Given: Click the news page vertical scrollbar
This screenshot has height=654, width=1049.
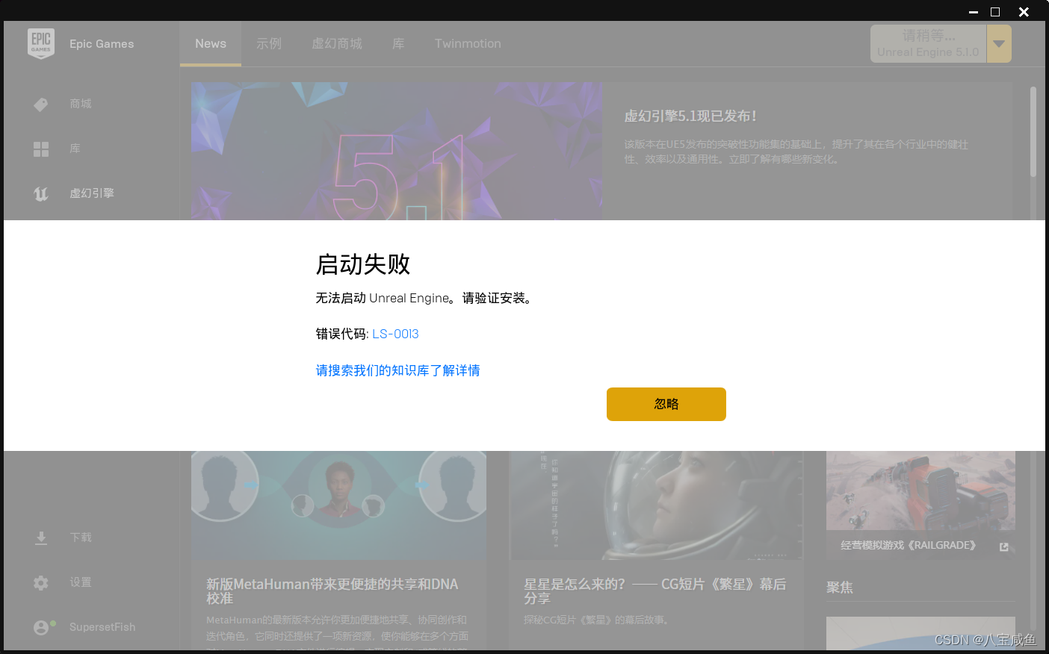Looking at the screenshot, I should 1033,132.
